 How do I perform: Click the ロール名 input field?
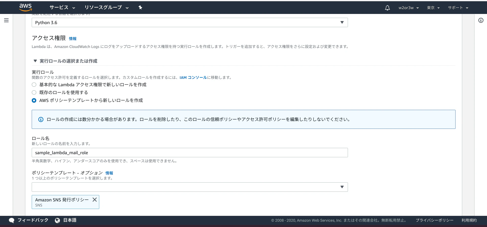[x=190, y=153]
